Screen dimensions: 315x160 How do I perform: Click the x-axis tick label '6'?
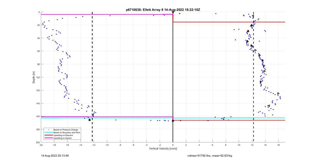coord(212,145)
